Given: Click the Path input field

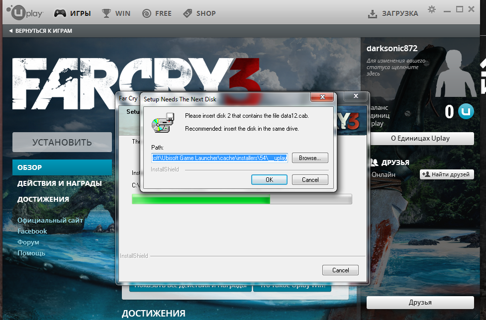Looking at the screenshot, I should [219, 158].
